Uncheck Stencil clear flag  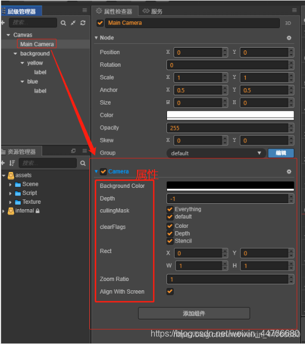[170, 241]
